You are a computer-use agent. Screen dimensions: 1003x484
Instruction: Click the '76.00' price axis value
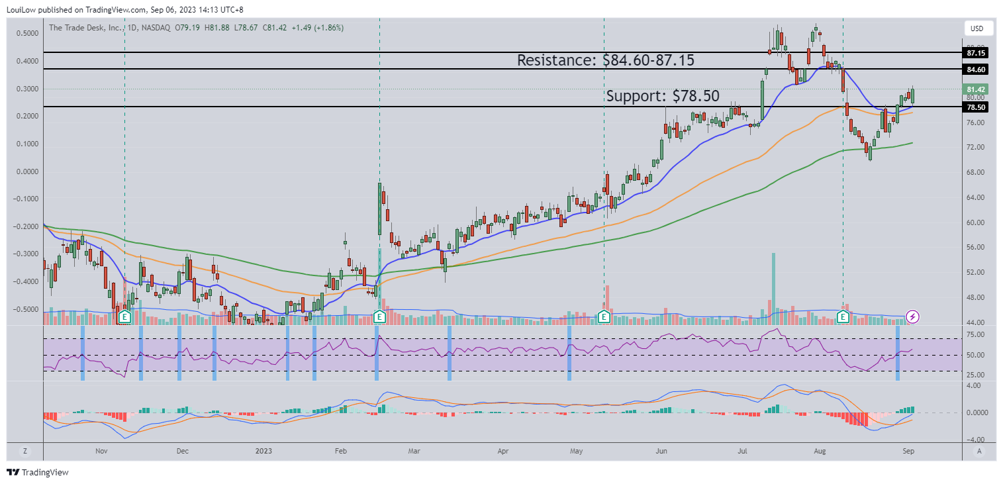[x=976, y=122]
